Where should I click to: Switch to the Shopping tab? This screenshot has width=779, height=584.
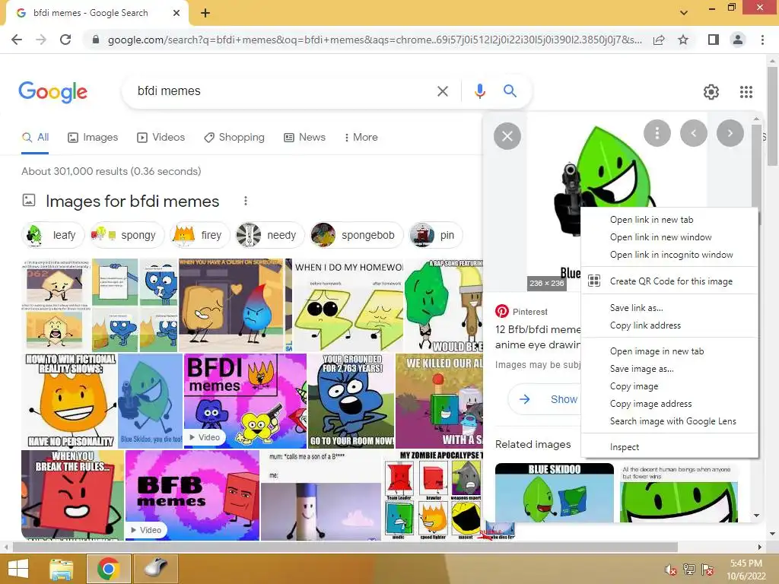[234, 137]
